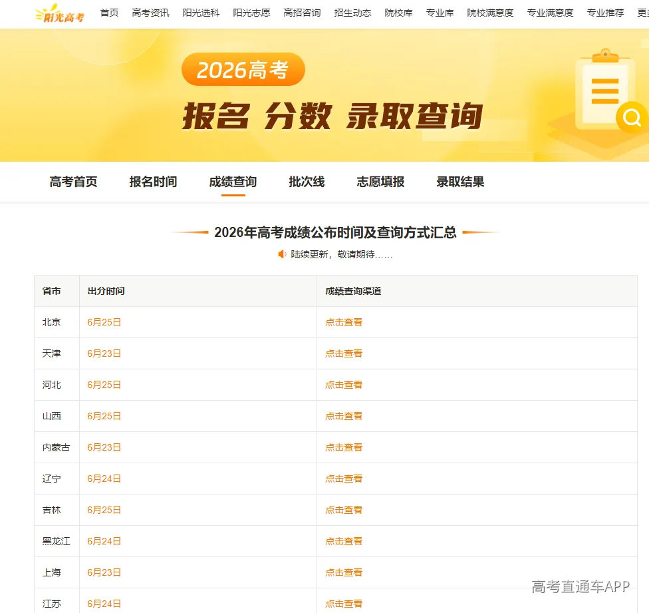
Task: Open 专业满意度 in the top navigation
Action: (551, 13)
